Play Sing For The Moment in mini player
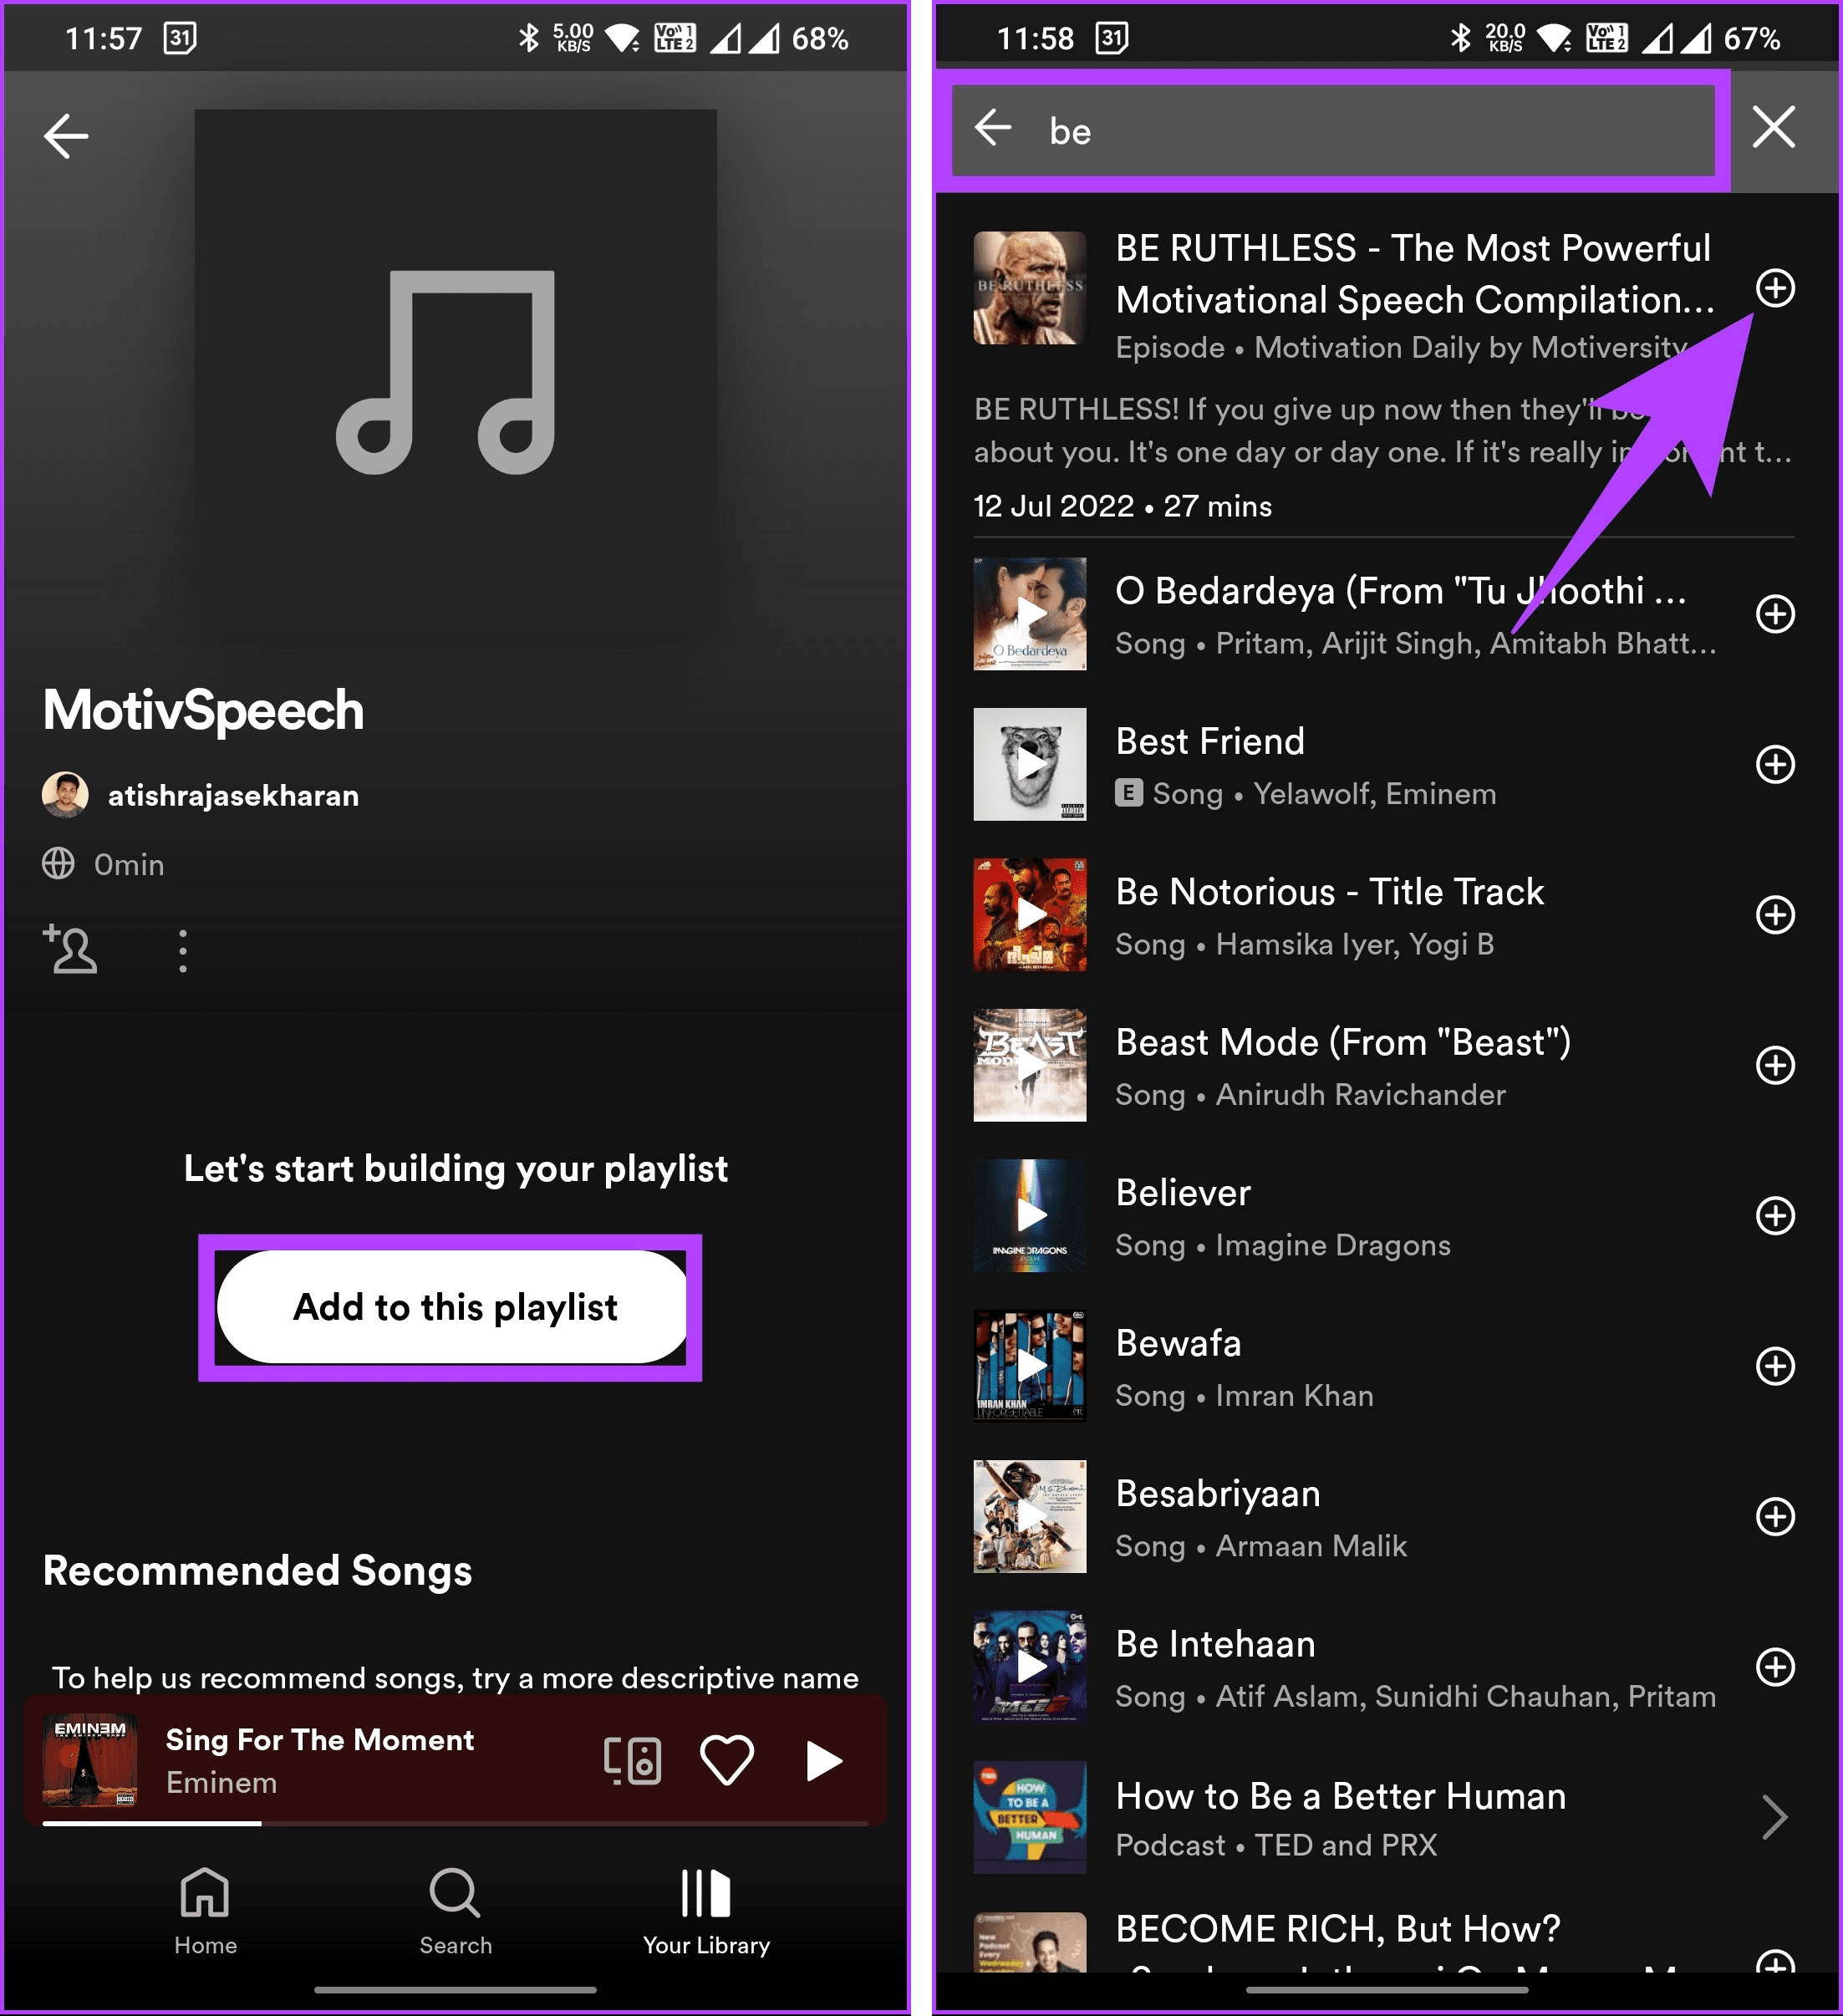Image resolution: width=1843 pixels, height=2016 pixels. 823,1761
